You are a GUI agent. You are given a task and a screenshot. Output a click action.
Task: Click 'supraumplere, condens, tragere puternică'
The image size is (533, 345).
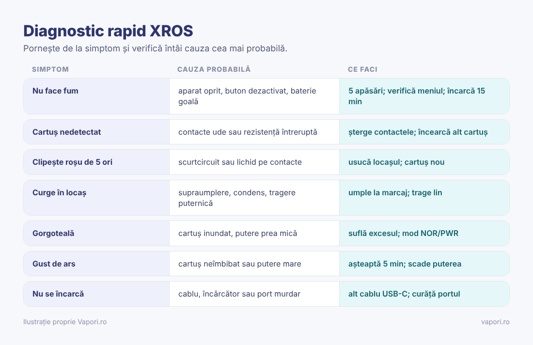point(237,198)
